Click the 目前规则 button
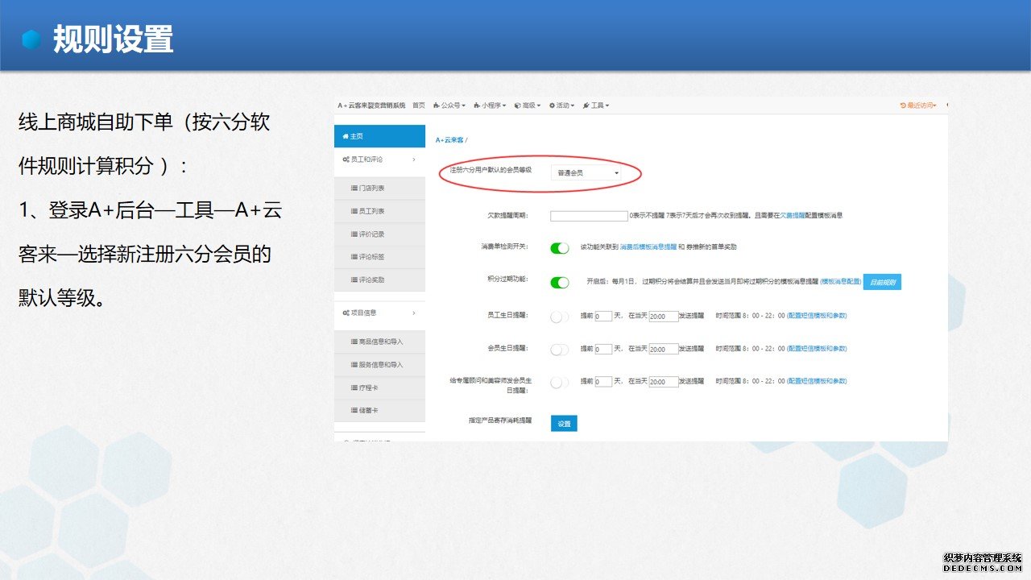1031x580 pixels. pos(882,282)
